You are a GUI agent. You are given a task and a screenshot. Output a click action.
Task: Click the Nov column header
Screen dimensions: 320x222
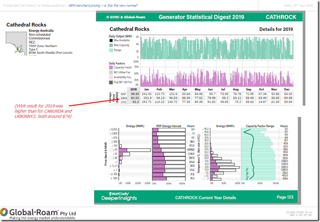coord(274,89)
